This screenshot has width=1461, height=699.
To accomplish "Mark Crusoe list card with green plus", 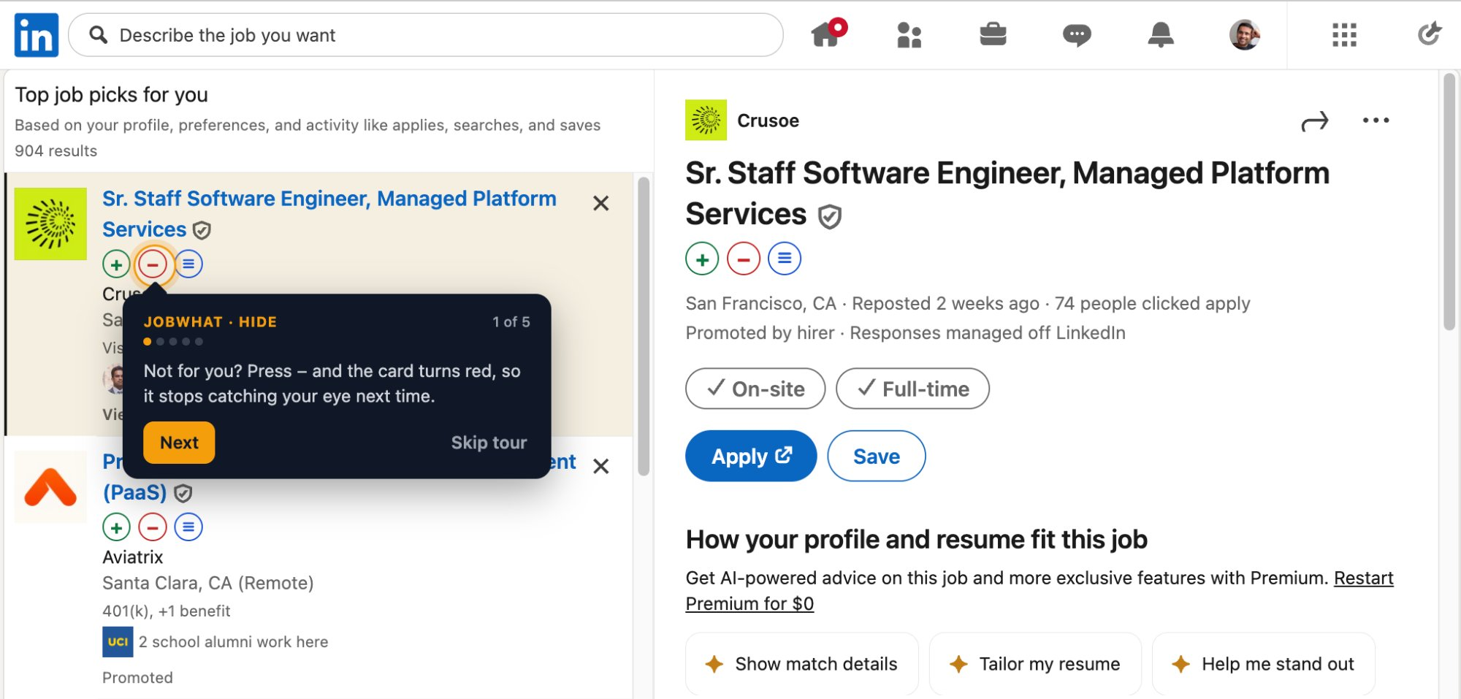I will click(116, 264).
